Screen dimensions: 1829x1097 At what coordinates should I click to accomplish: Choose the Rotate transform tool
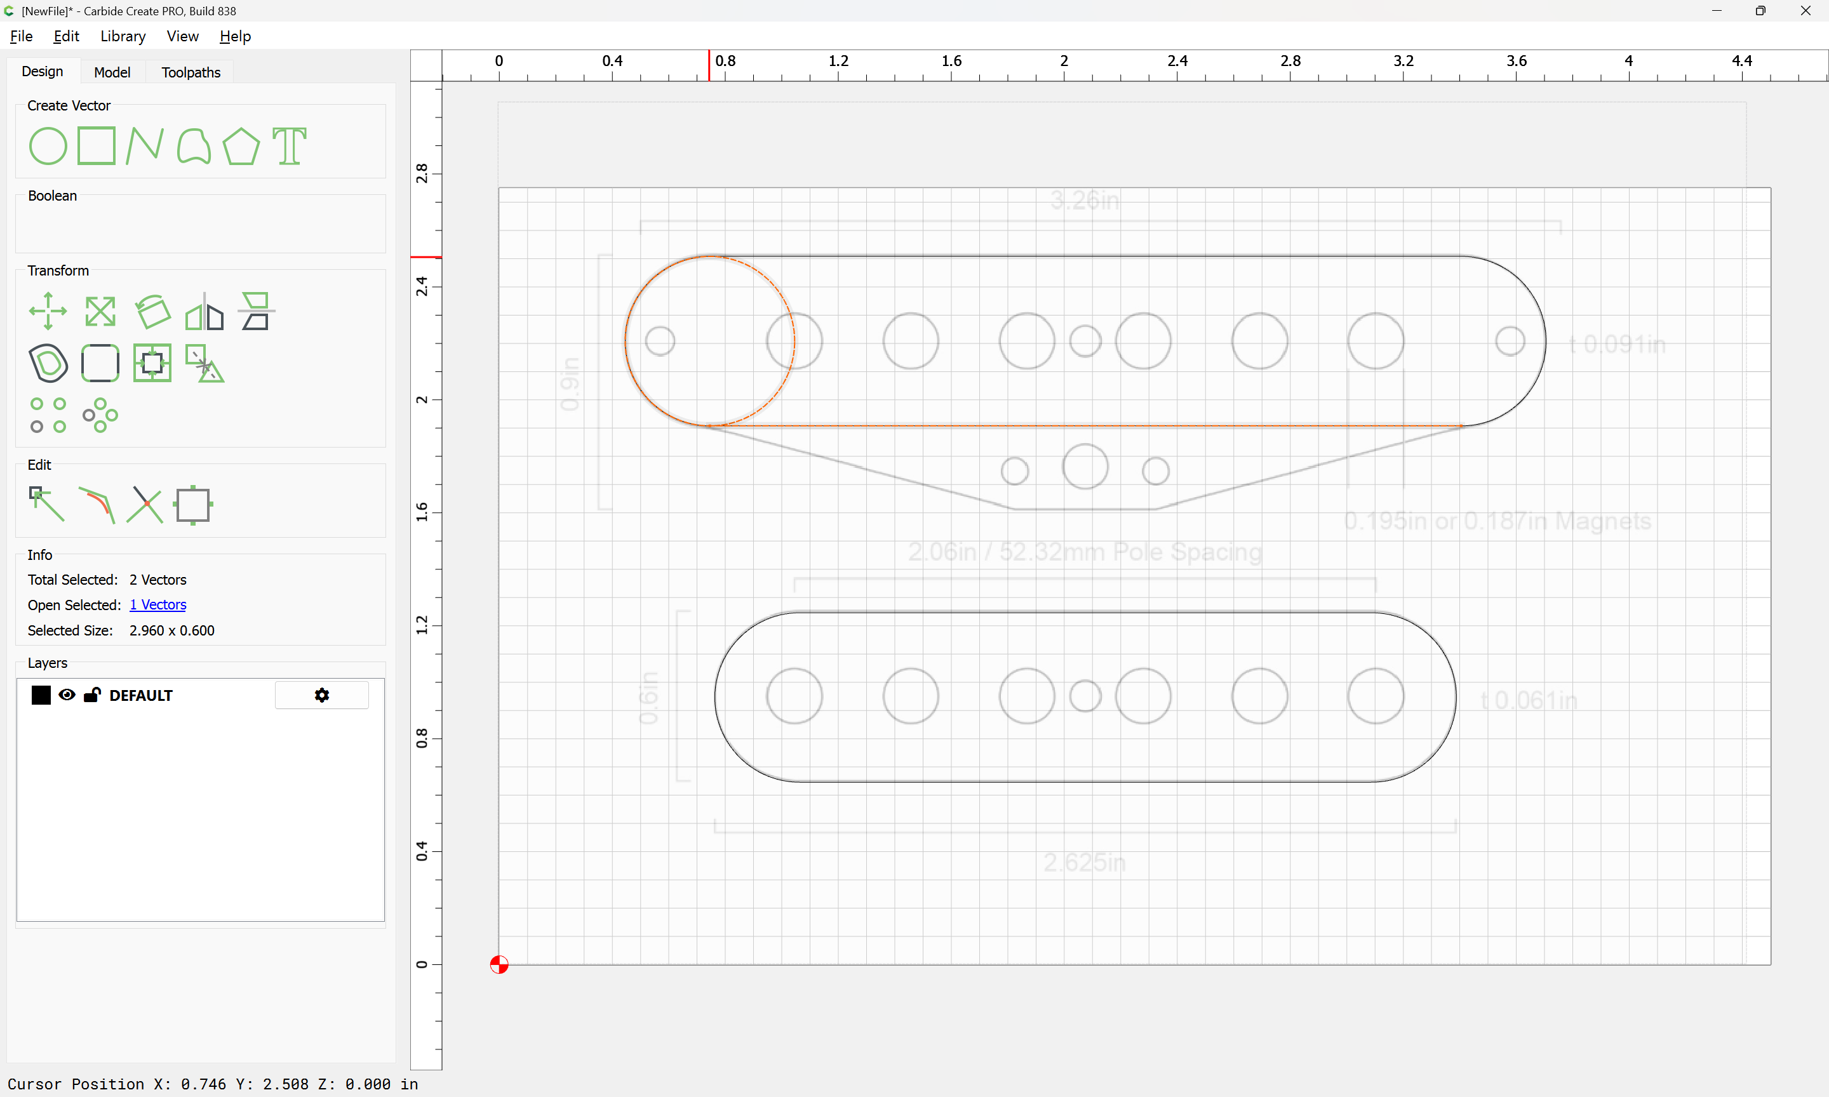coord(152,311)
